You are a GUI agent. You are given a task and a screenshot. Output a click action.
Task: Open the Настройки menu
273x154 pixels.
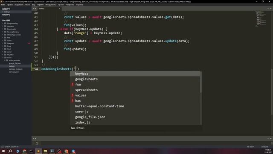pos(70,5)
